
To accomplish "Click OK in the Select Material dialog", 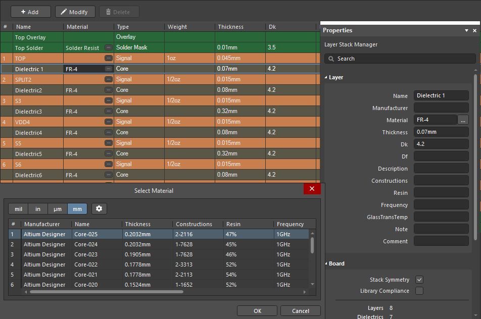I will (x=257, y=310).
